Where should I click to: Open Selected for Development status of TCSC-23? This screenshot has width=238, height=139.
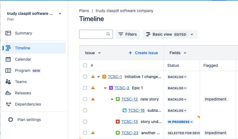183,133
